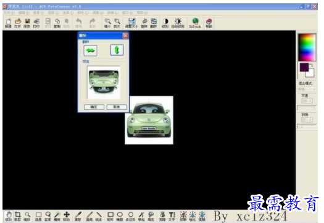
Task: Click the dark purple foreground color swatch
Action: click(304, 67)
